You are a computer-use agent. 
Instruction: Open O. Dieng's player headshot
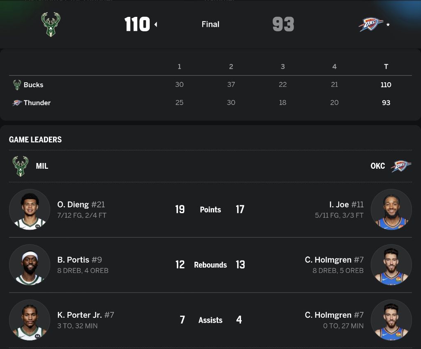[x=30, y=209]
